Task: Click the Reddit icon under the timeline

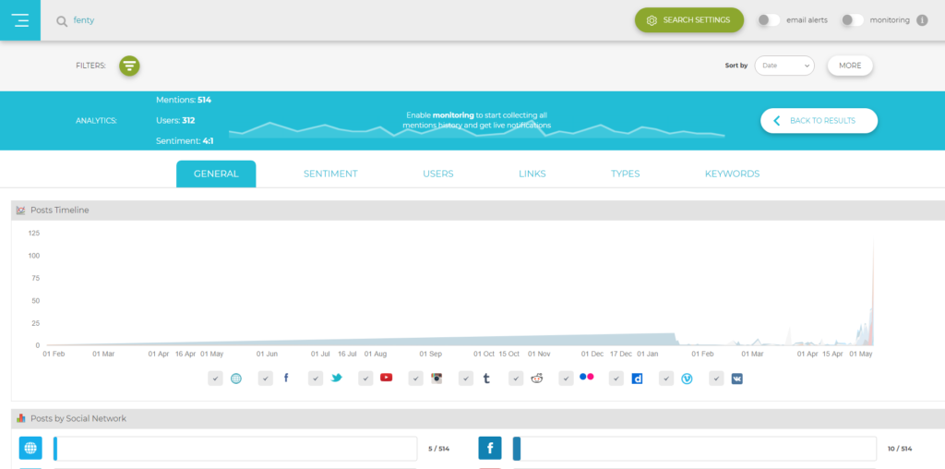Action: pos(537,378)
